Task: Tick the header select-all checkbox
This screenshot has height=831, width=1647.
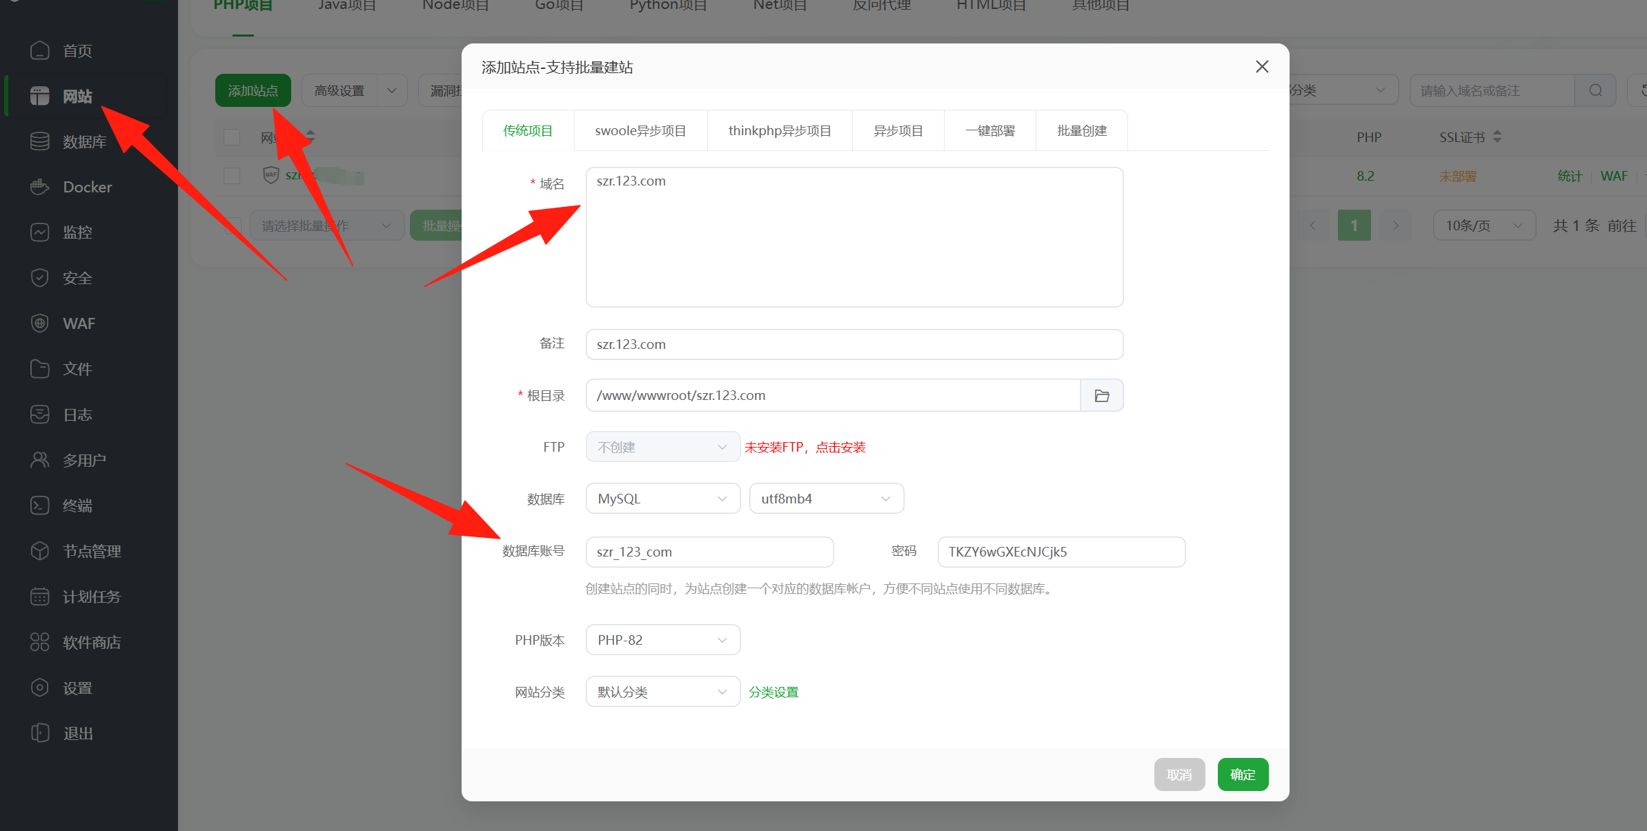Action: [232, 137]
